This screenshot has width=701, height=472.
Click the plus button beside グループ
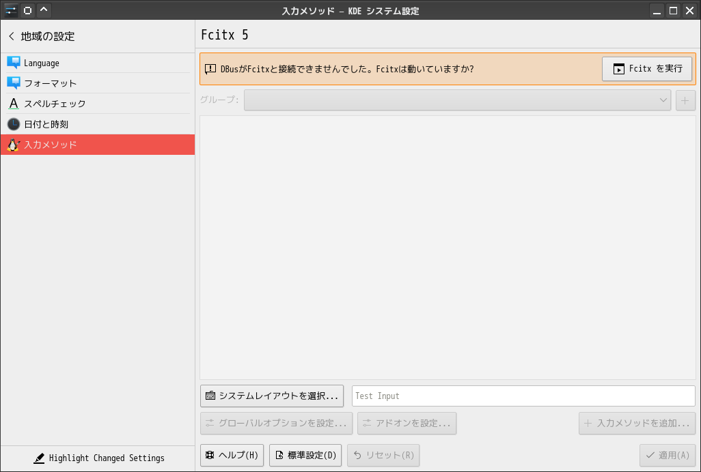coord(685,100)
